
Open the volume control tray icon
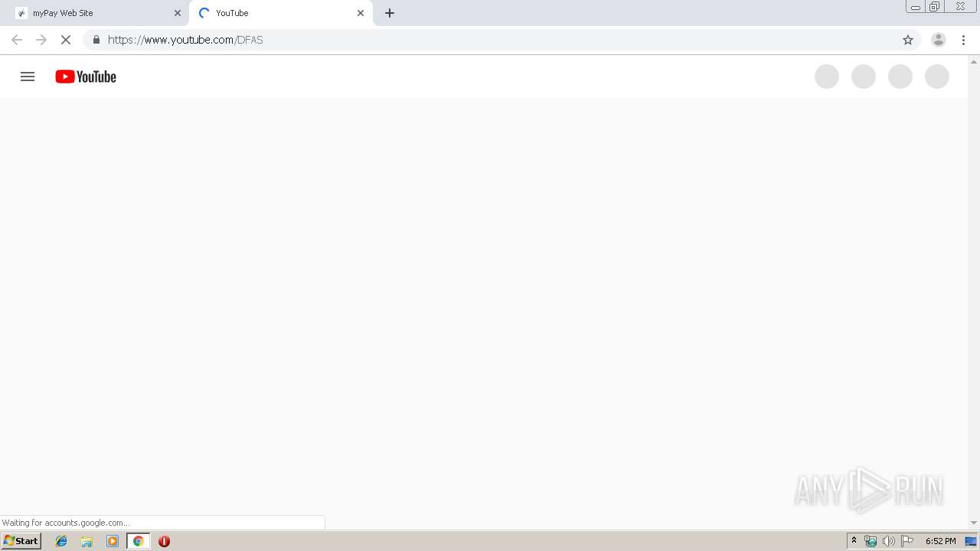click(x=888, y=541)
